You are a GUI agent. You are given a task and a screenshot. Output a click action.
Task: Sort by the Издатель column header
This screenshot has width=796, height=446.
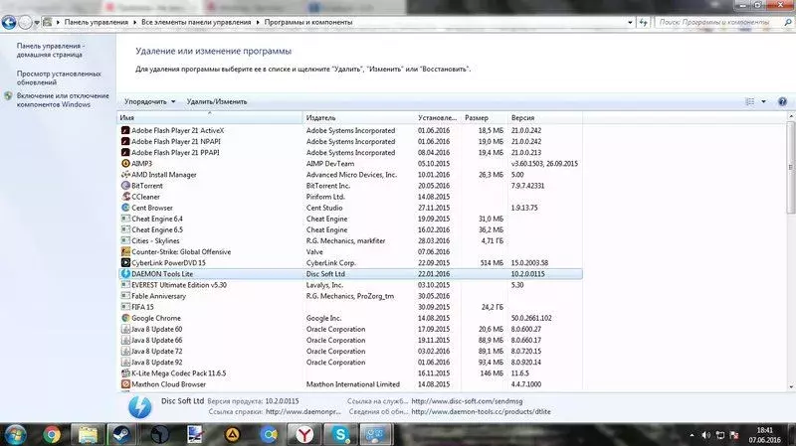359,117
